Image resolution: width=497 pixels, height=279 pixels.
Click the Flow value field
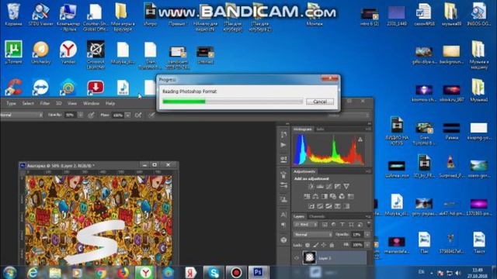(117, 115)
